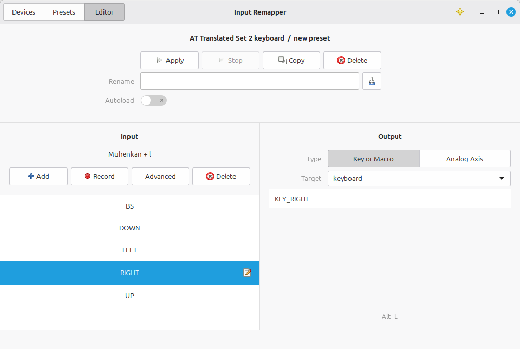Add a new input mapping
This screenshot has width=520, height=349.
pyautogui.click(x=38, y=176)
